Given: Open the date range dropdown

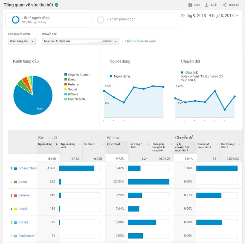Looking at the screenshot, I should [209, 16].
